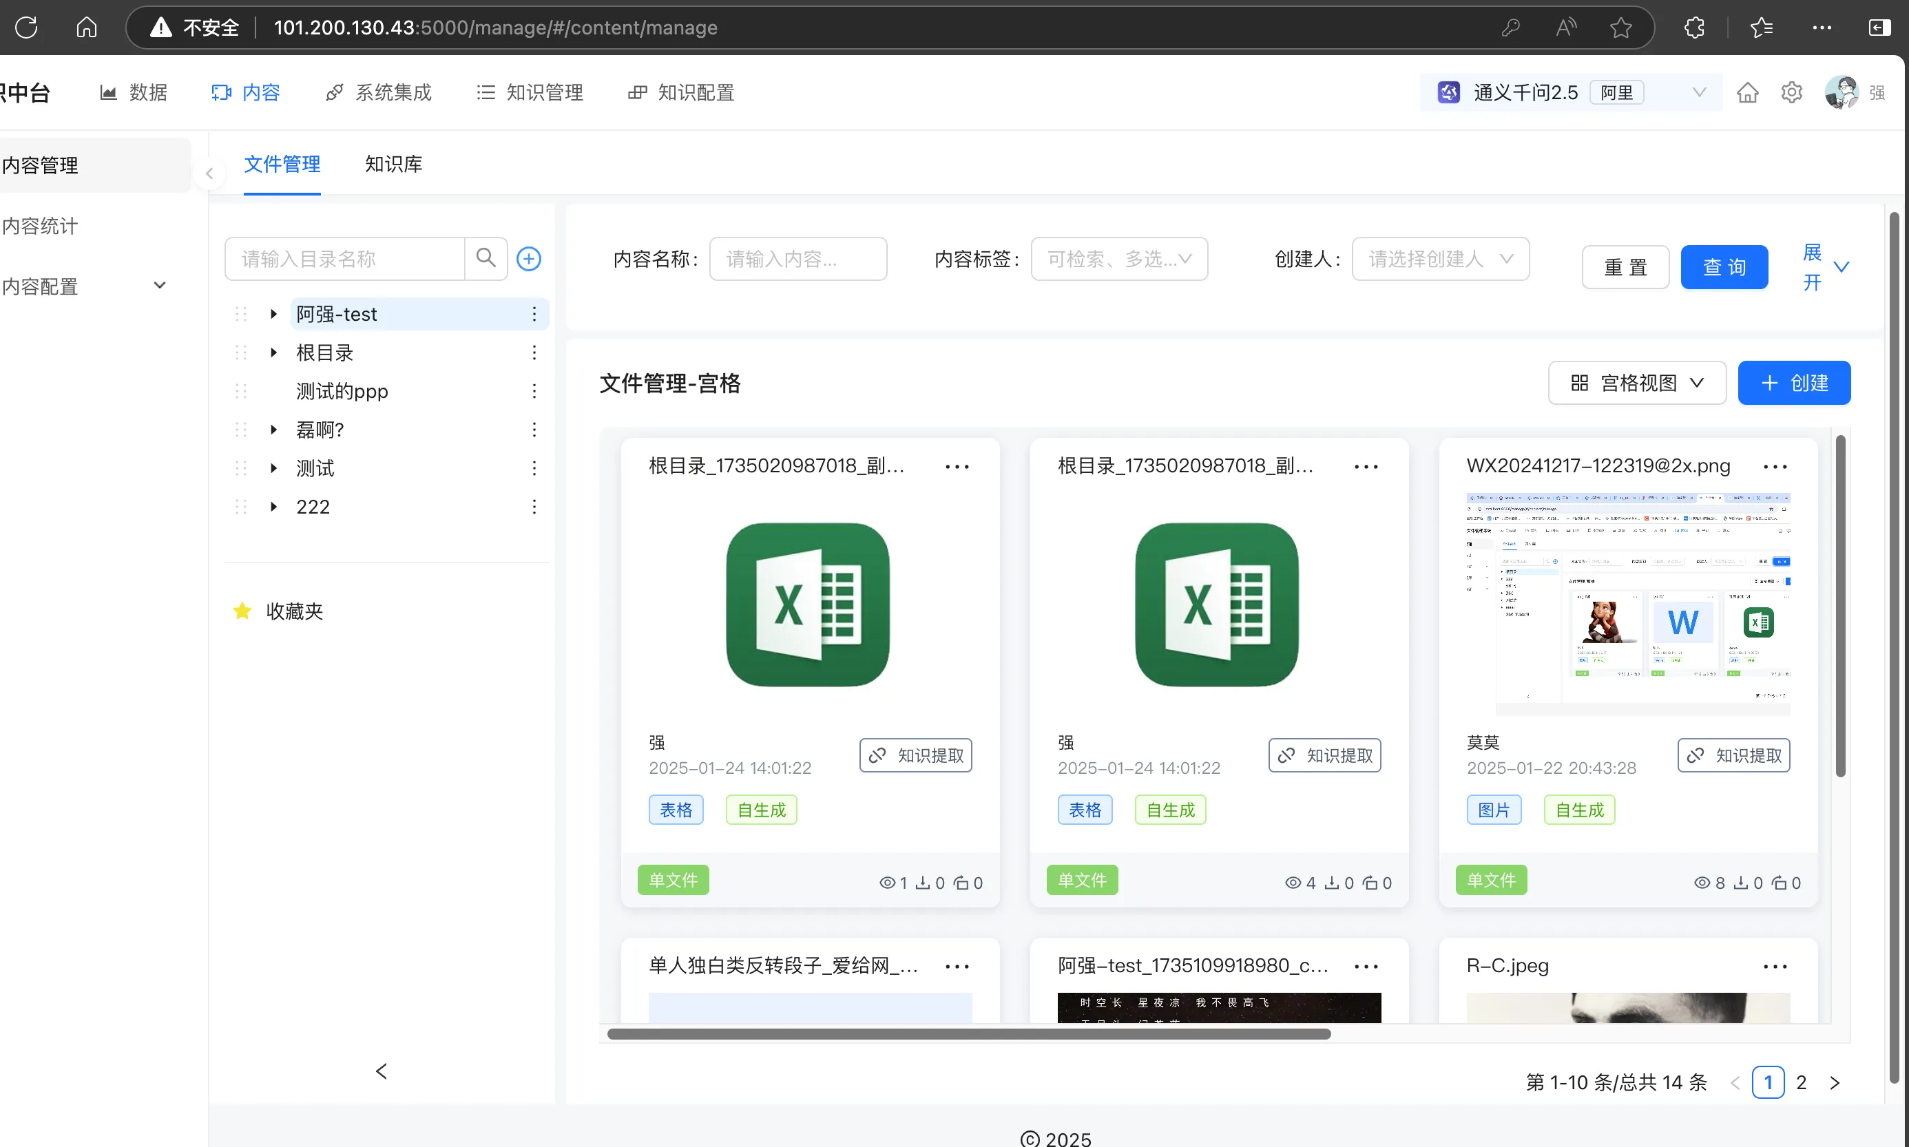Collapse the left sidebar with arrow handle
Screen dimensions: 1909x1147
pos(209,173)
